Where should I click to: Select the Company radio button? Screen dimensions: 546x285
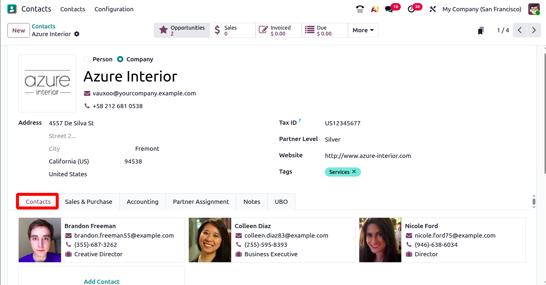(120, 59)
